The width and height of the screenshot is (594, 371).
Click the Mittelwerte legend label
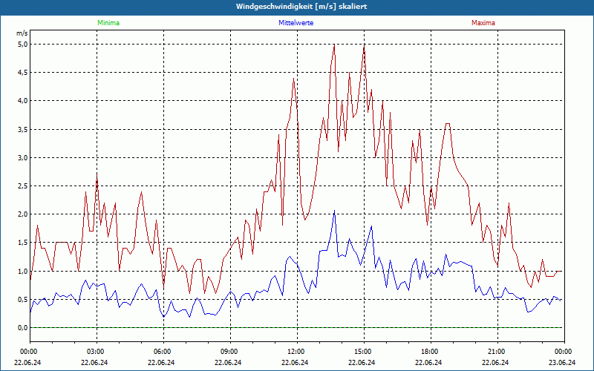296,23
